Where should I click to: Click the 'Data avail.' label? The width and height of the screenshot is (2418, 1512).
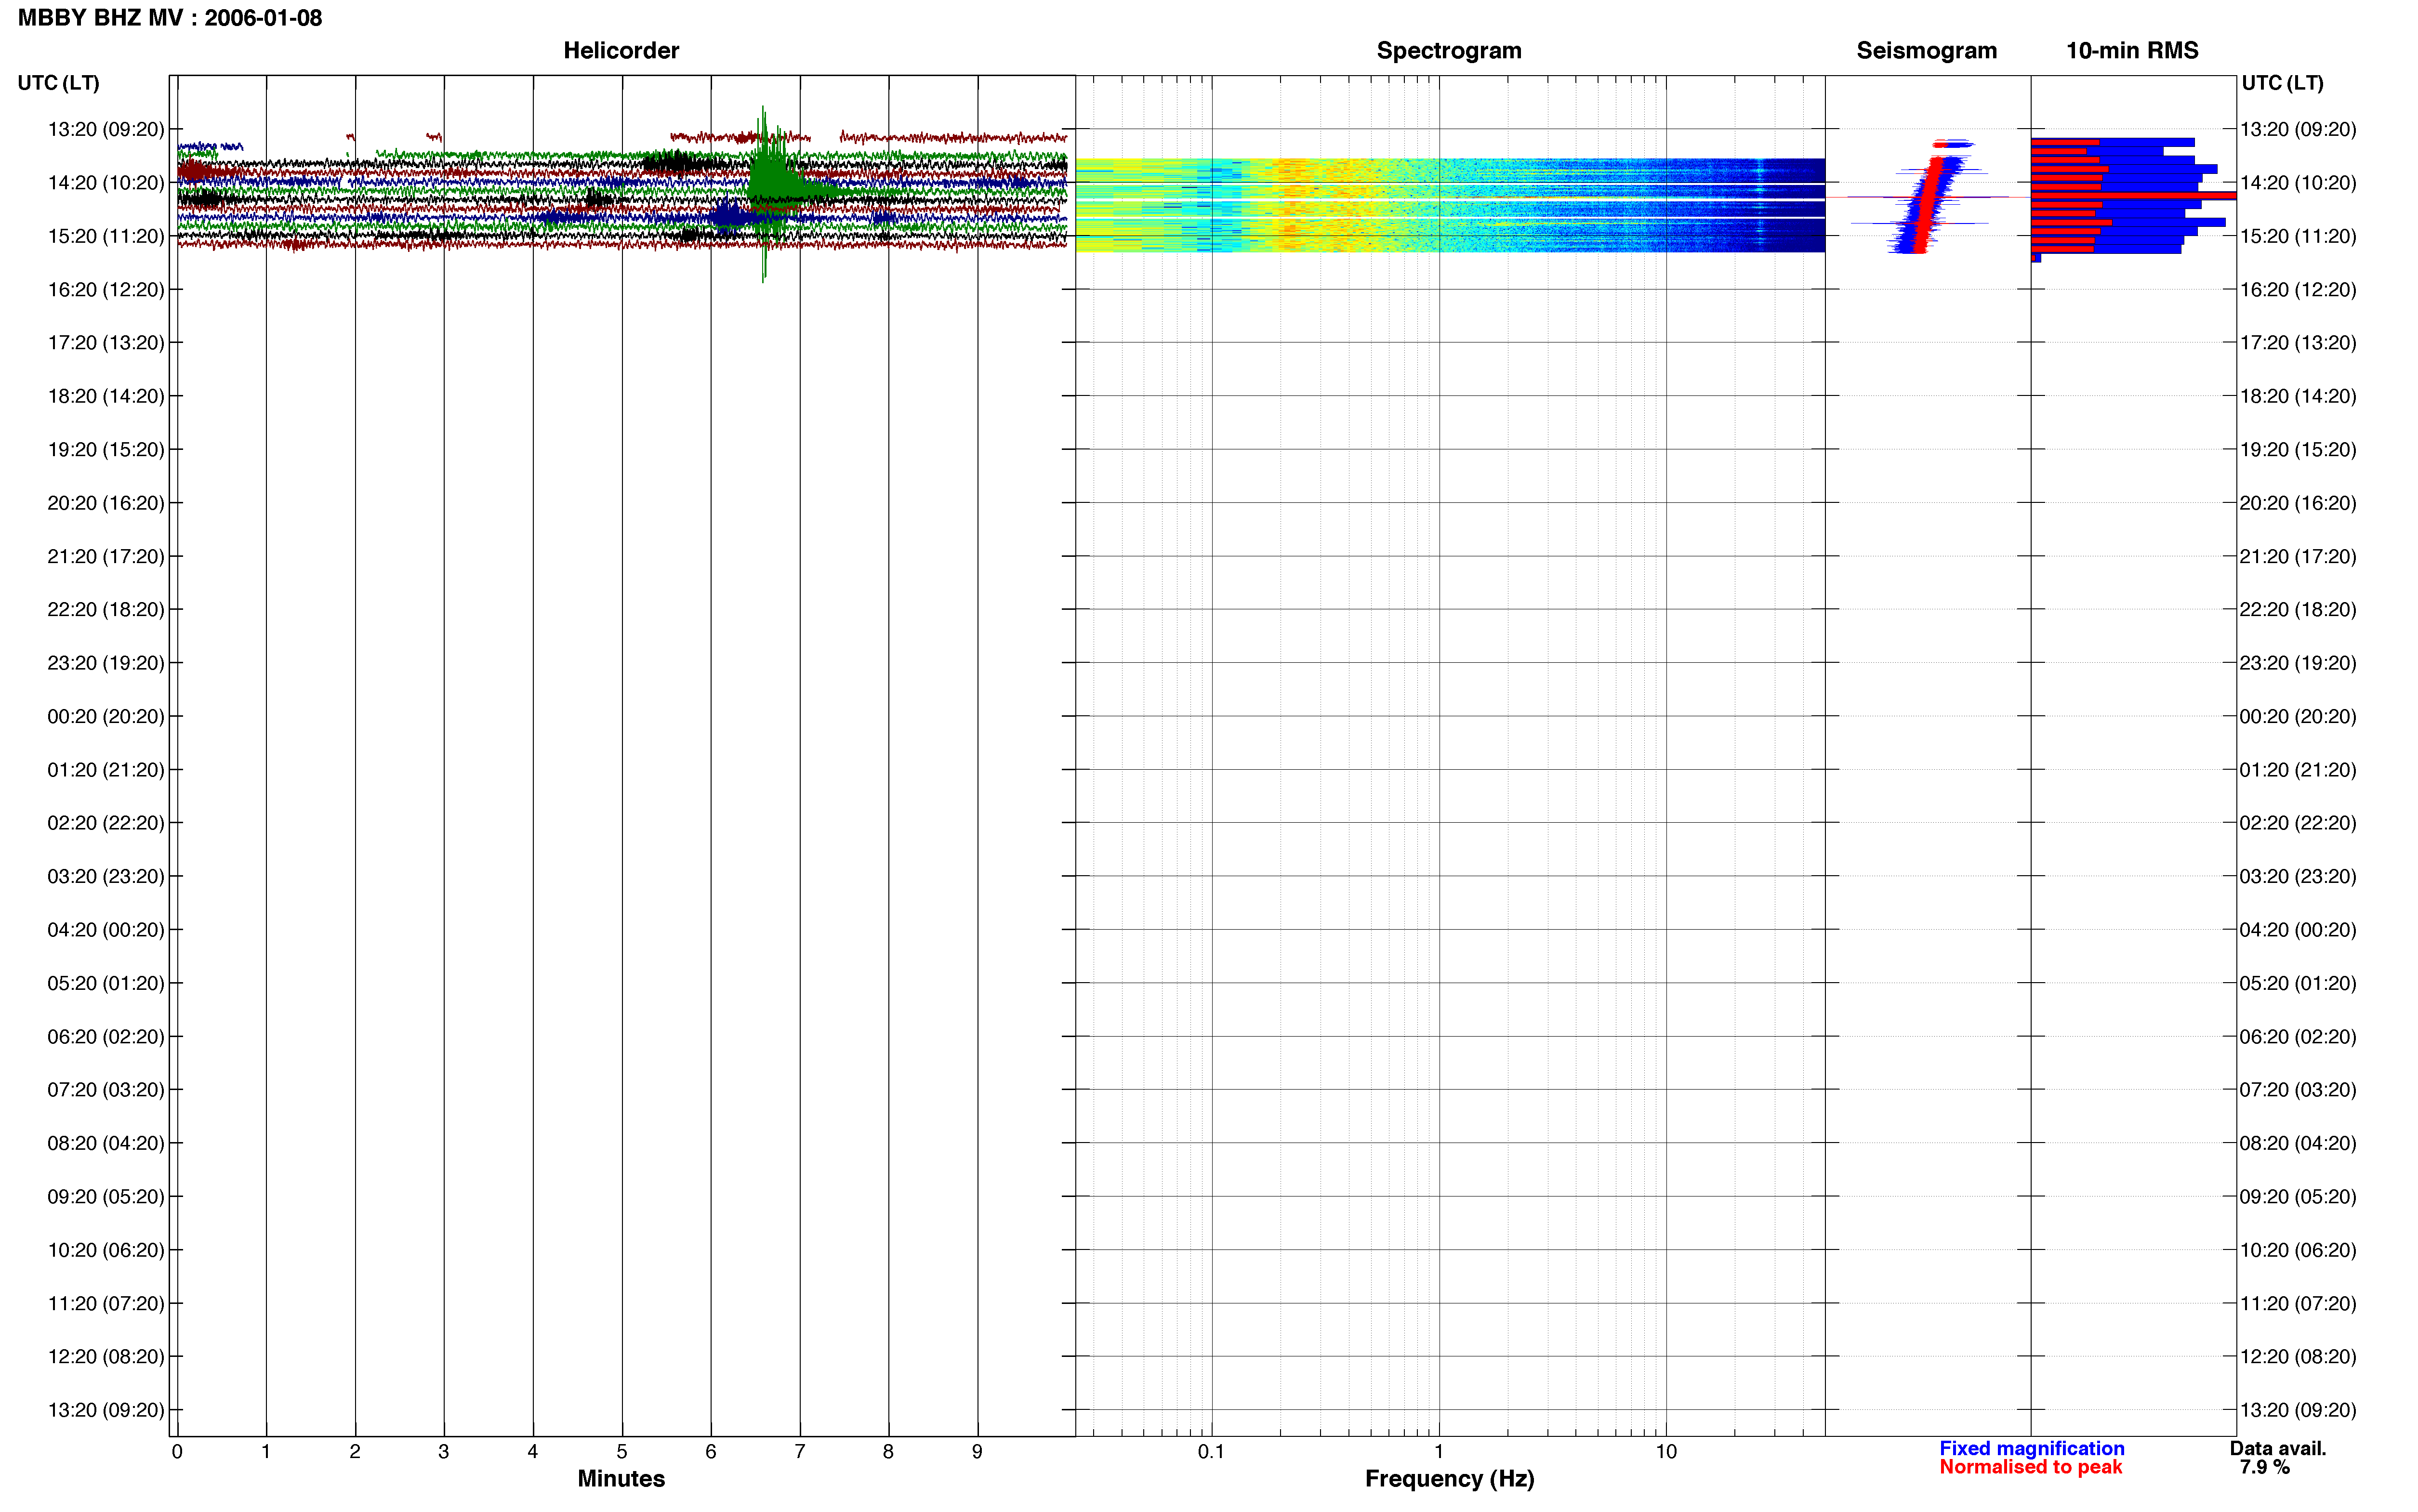coord(2278,1448)
